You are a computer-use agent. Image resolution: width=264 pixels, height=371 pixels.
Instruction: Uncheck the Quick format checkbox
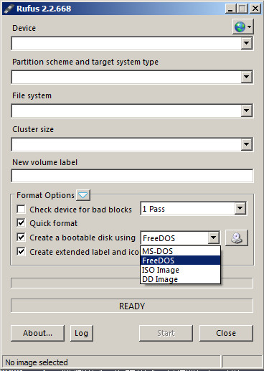coord(21,223)
